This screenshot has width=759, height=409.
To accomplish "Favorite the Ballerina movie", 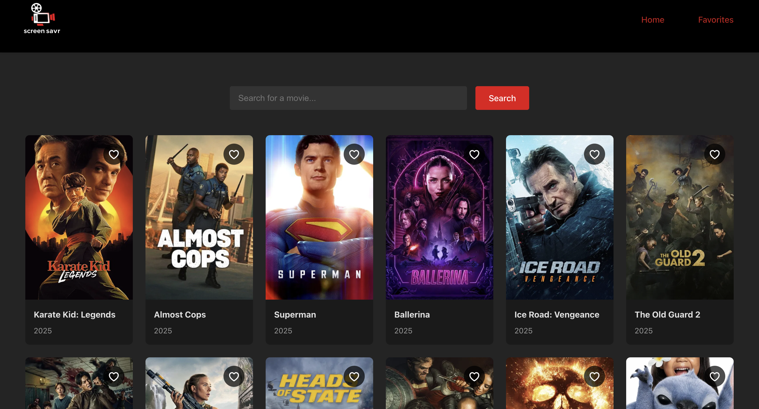I will (474, 154).
